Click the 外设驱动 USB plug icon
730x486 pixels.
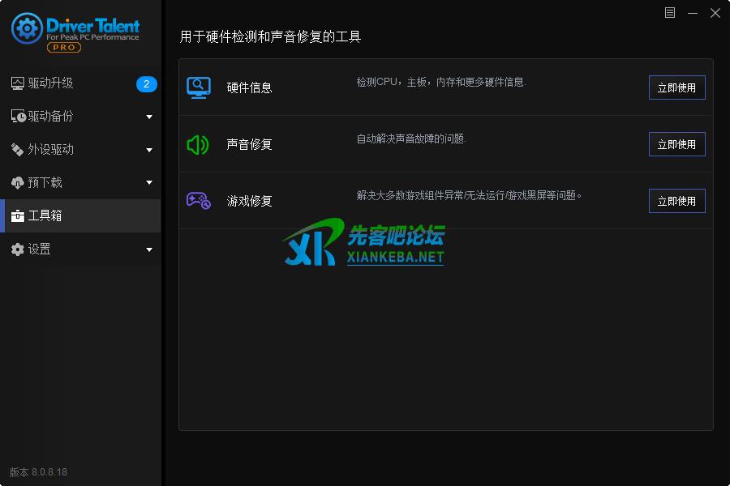click(x=18, y=150)
